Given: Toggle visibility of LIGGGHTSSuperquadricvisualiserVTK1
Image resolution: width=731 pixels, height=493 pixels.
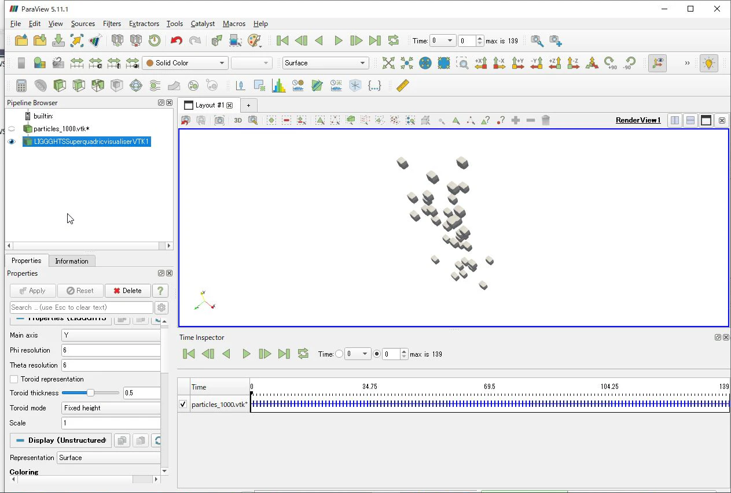Looking at the screenshot, I should point(12,142).
